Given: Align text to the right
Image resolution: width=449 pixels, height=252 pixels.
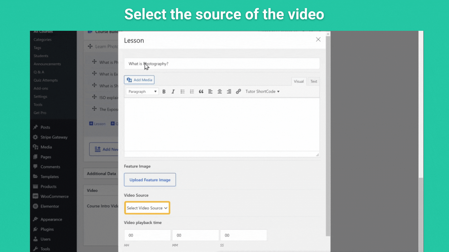Looking at the screenshot, I should [229, 91].
